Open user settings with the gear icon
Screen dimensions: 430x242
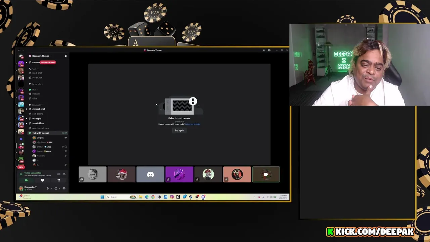(x=64, y=188)
